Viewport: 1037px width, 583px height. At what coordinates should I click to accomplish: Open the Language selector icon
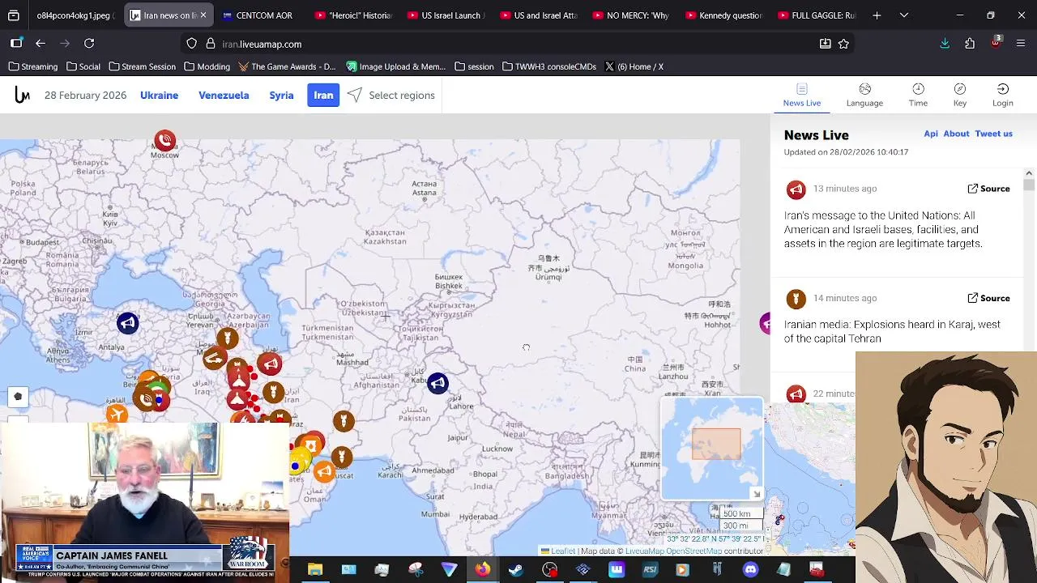(864, 94)
